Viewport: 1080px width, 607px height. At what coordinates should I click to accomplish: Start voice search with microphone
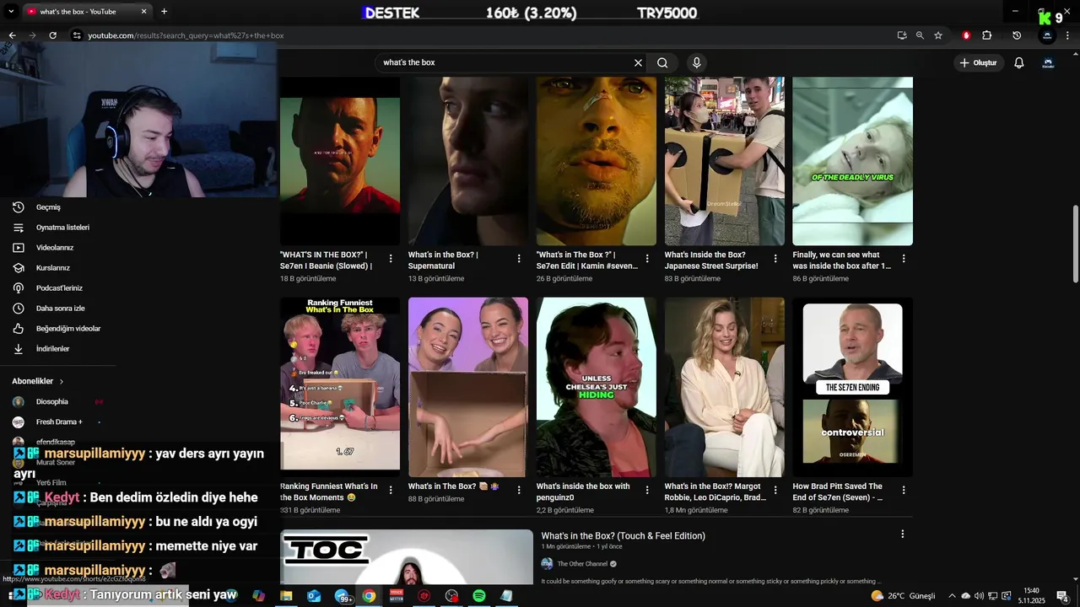[696, 62]
